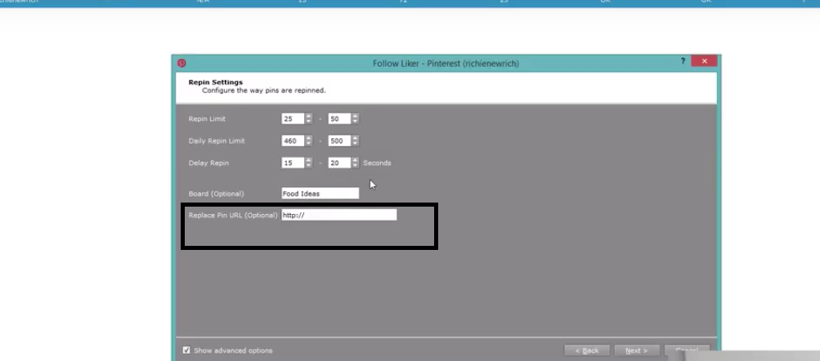Click the Follow Liker - Pinterest window title

[x=446, y=63]
